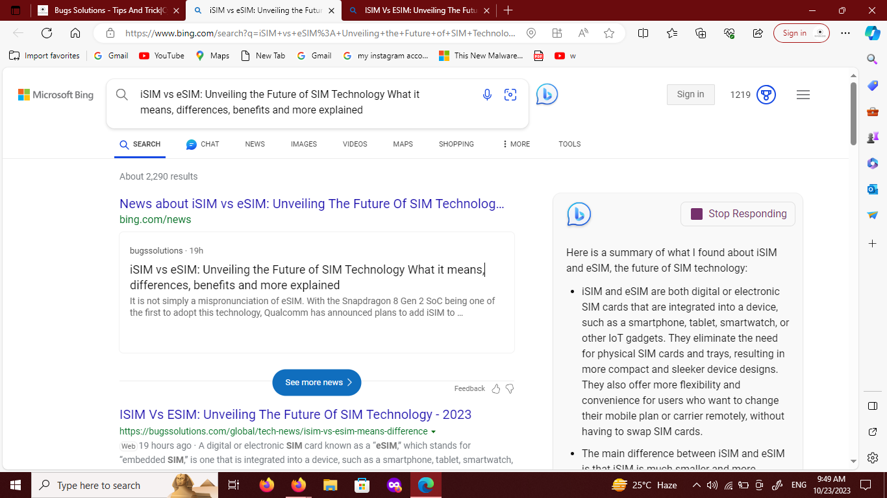Open Copilot from the Edge toolbar
The height and width of the screenshot is (498, 887).
(x=872, y=33)
